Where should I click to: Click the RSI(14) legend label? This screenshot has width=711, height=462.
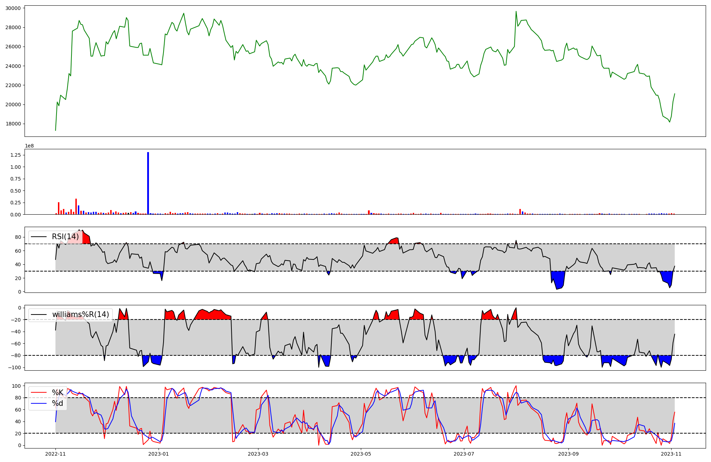(x=65, y=237)
